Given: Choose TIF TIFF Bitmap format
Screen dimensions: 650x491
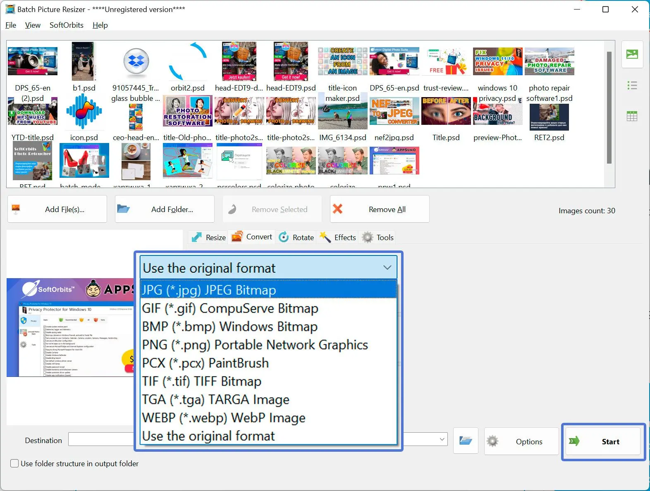Looking at the screenshot, I should (x=268, y=381).
